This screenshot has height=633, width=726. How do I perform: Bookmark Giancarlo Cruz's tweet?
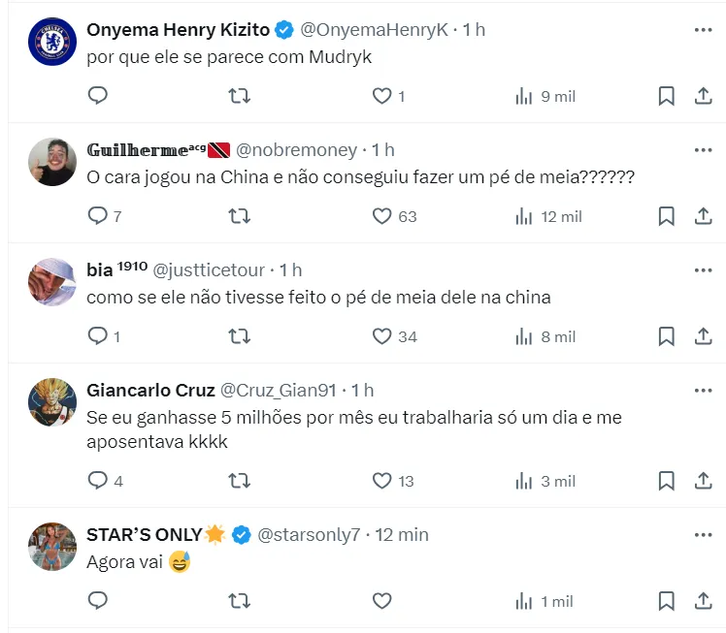coord(666,481)
